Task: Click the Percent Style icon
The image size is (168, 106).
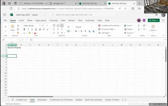Action: [81, 31]
